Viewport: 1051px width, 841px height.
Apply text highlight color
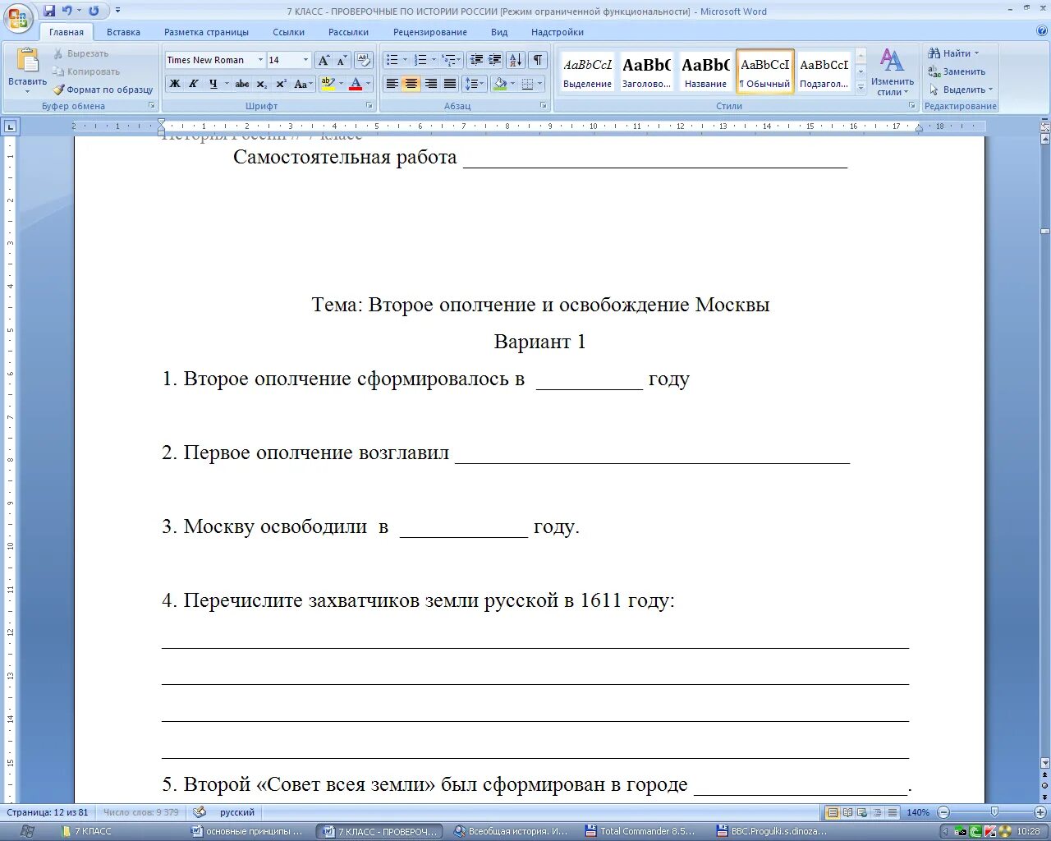coord(328,84)
